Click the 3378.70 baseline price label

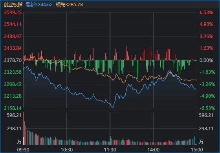(13, 60)
